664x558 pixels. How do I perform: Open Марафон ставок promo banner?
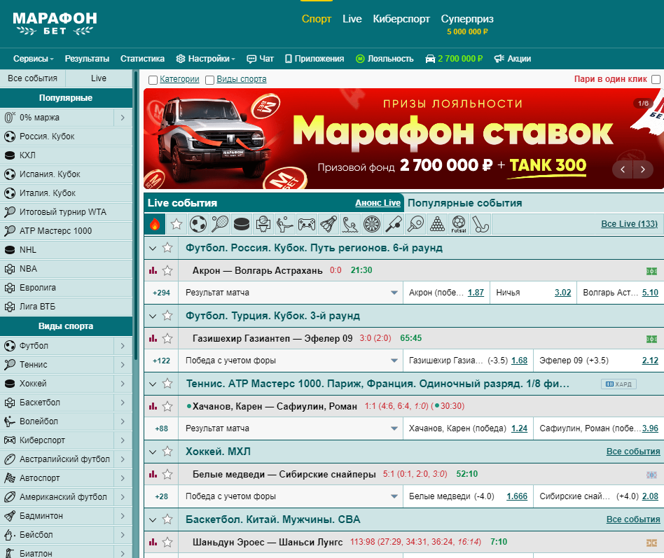tap(403, 139)
